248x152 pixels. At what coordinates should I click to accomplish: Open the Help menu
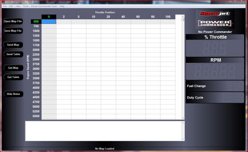62,6
